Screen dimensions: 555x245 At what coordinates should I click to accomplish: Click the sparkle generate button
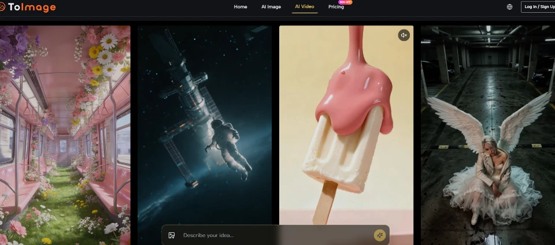pos(380,235)
